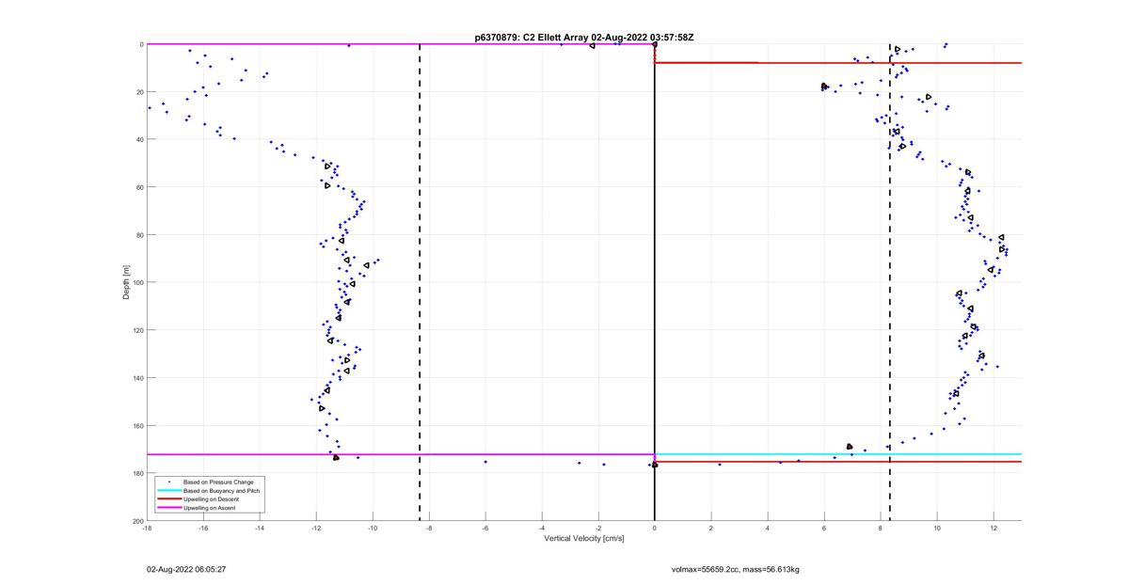Click the x-axis tick label '-12'
Image resolution: width=1129 pixels, height=585 pixels.
click(x=316, y=528)
